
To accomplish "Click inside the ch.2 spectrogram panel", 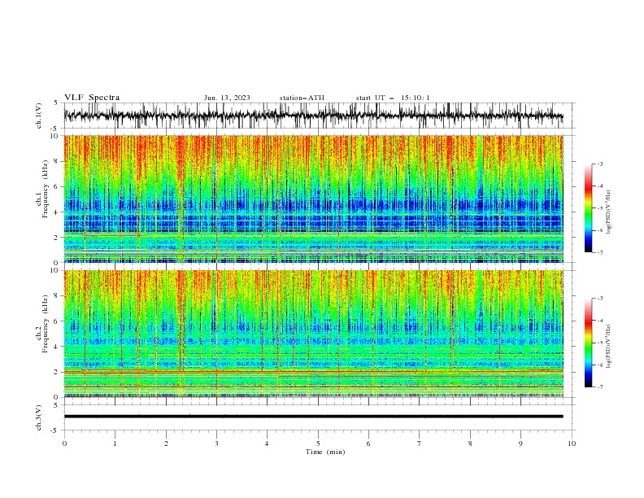I will 313,334.
